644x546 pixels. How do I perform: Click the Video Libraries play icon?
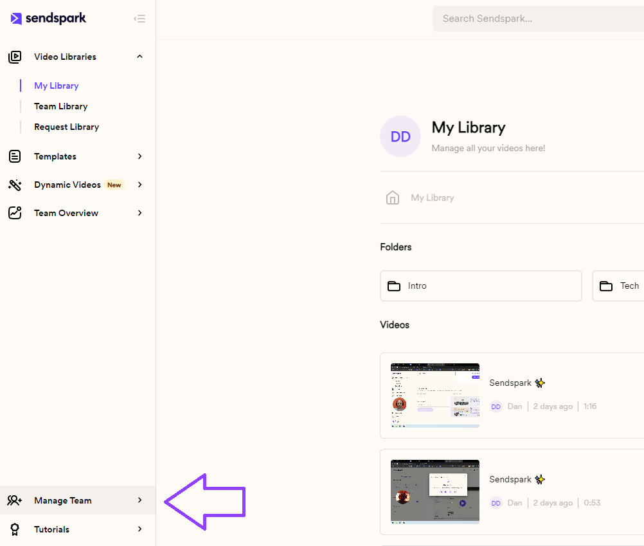pos(15,57)
